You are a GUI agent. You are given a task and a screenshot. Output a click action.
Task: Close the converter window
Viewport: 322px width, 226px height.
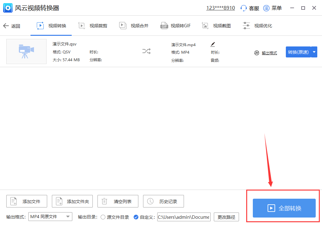[x=314, y=8]
